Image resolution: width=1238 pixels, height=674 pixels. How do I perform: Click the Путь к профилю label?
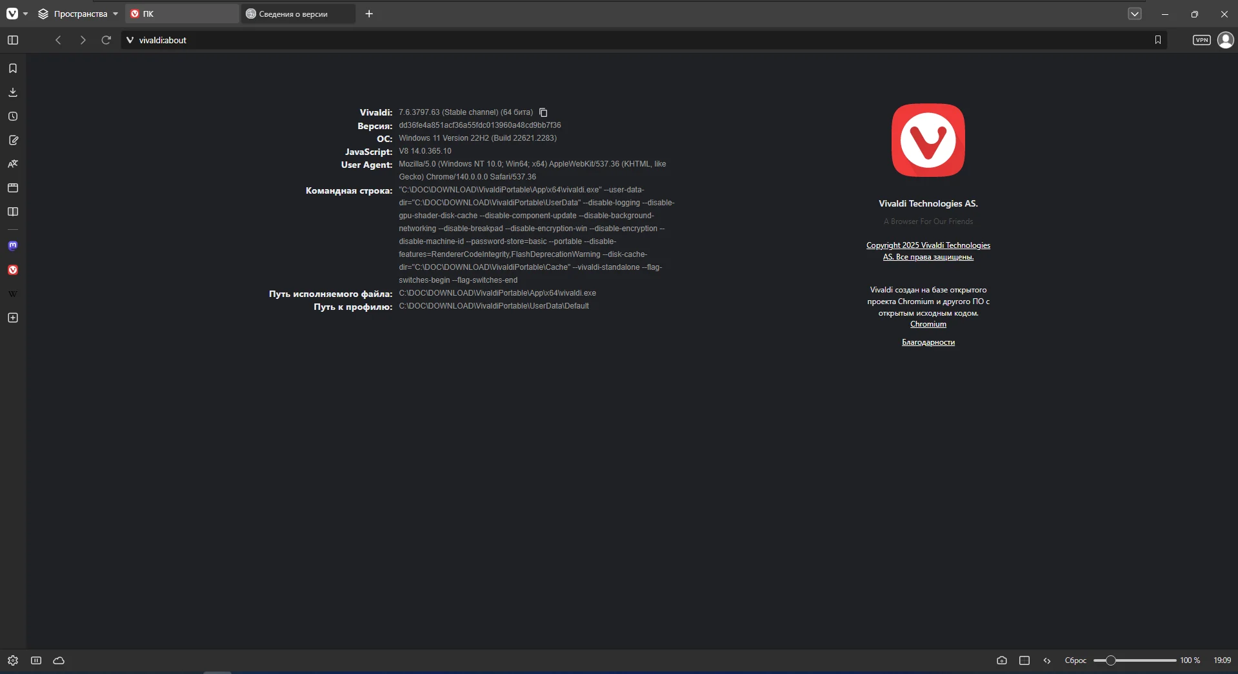tap(353, 307)
